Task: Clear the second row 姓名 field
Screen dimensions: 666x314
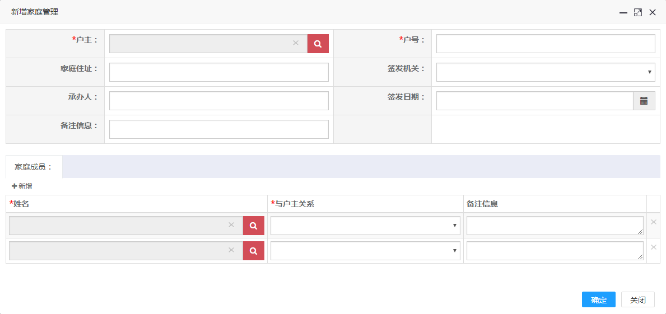Action: 231,250
